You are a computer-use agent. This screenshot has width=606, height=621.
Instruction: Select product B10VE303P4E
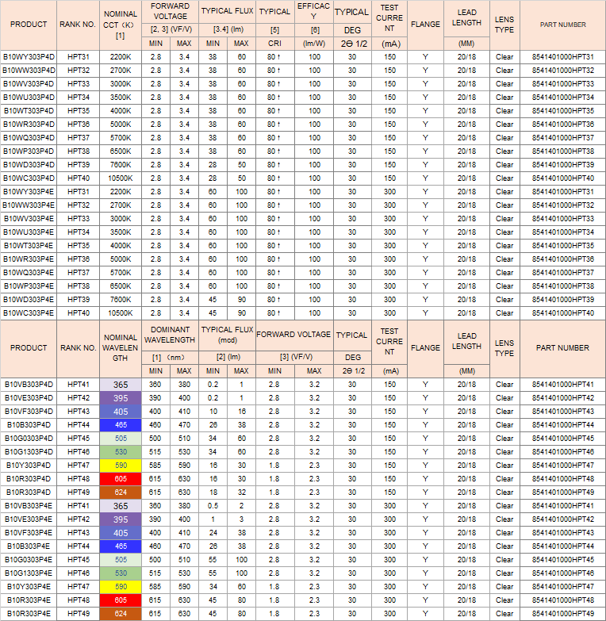(29, 519)
